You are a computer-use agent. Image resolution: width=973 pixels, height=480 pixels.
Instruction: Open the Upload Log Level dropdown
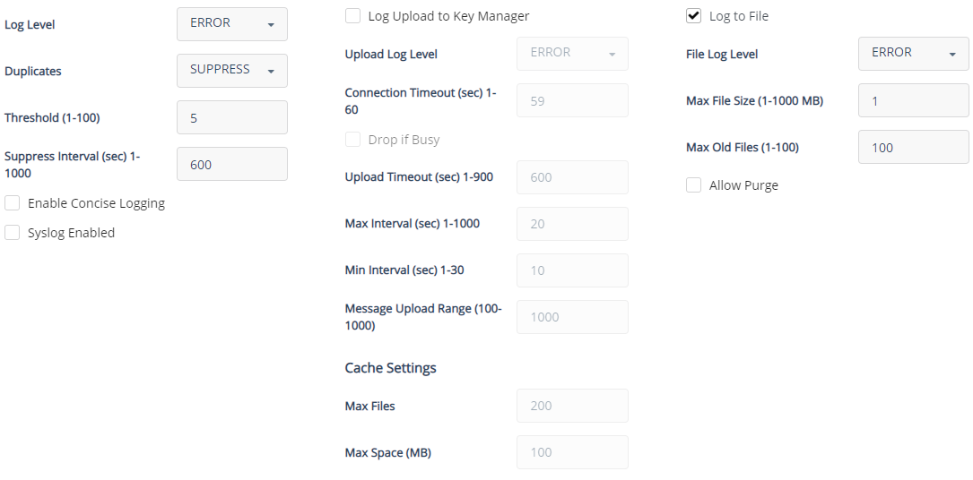[x=572, y=54]
